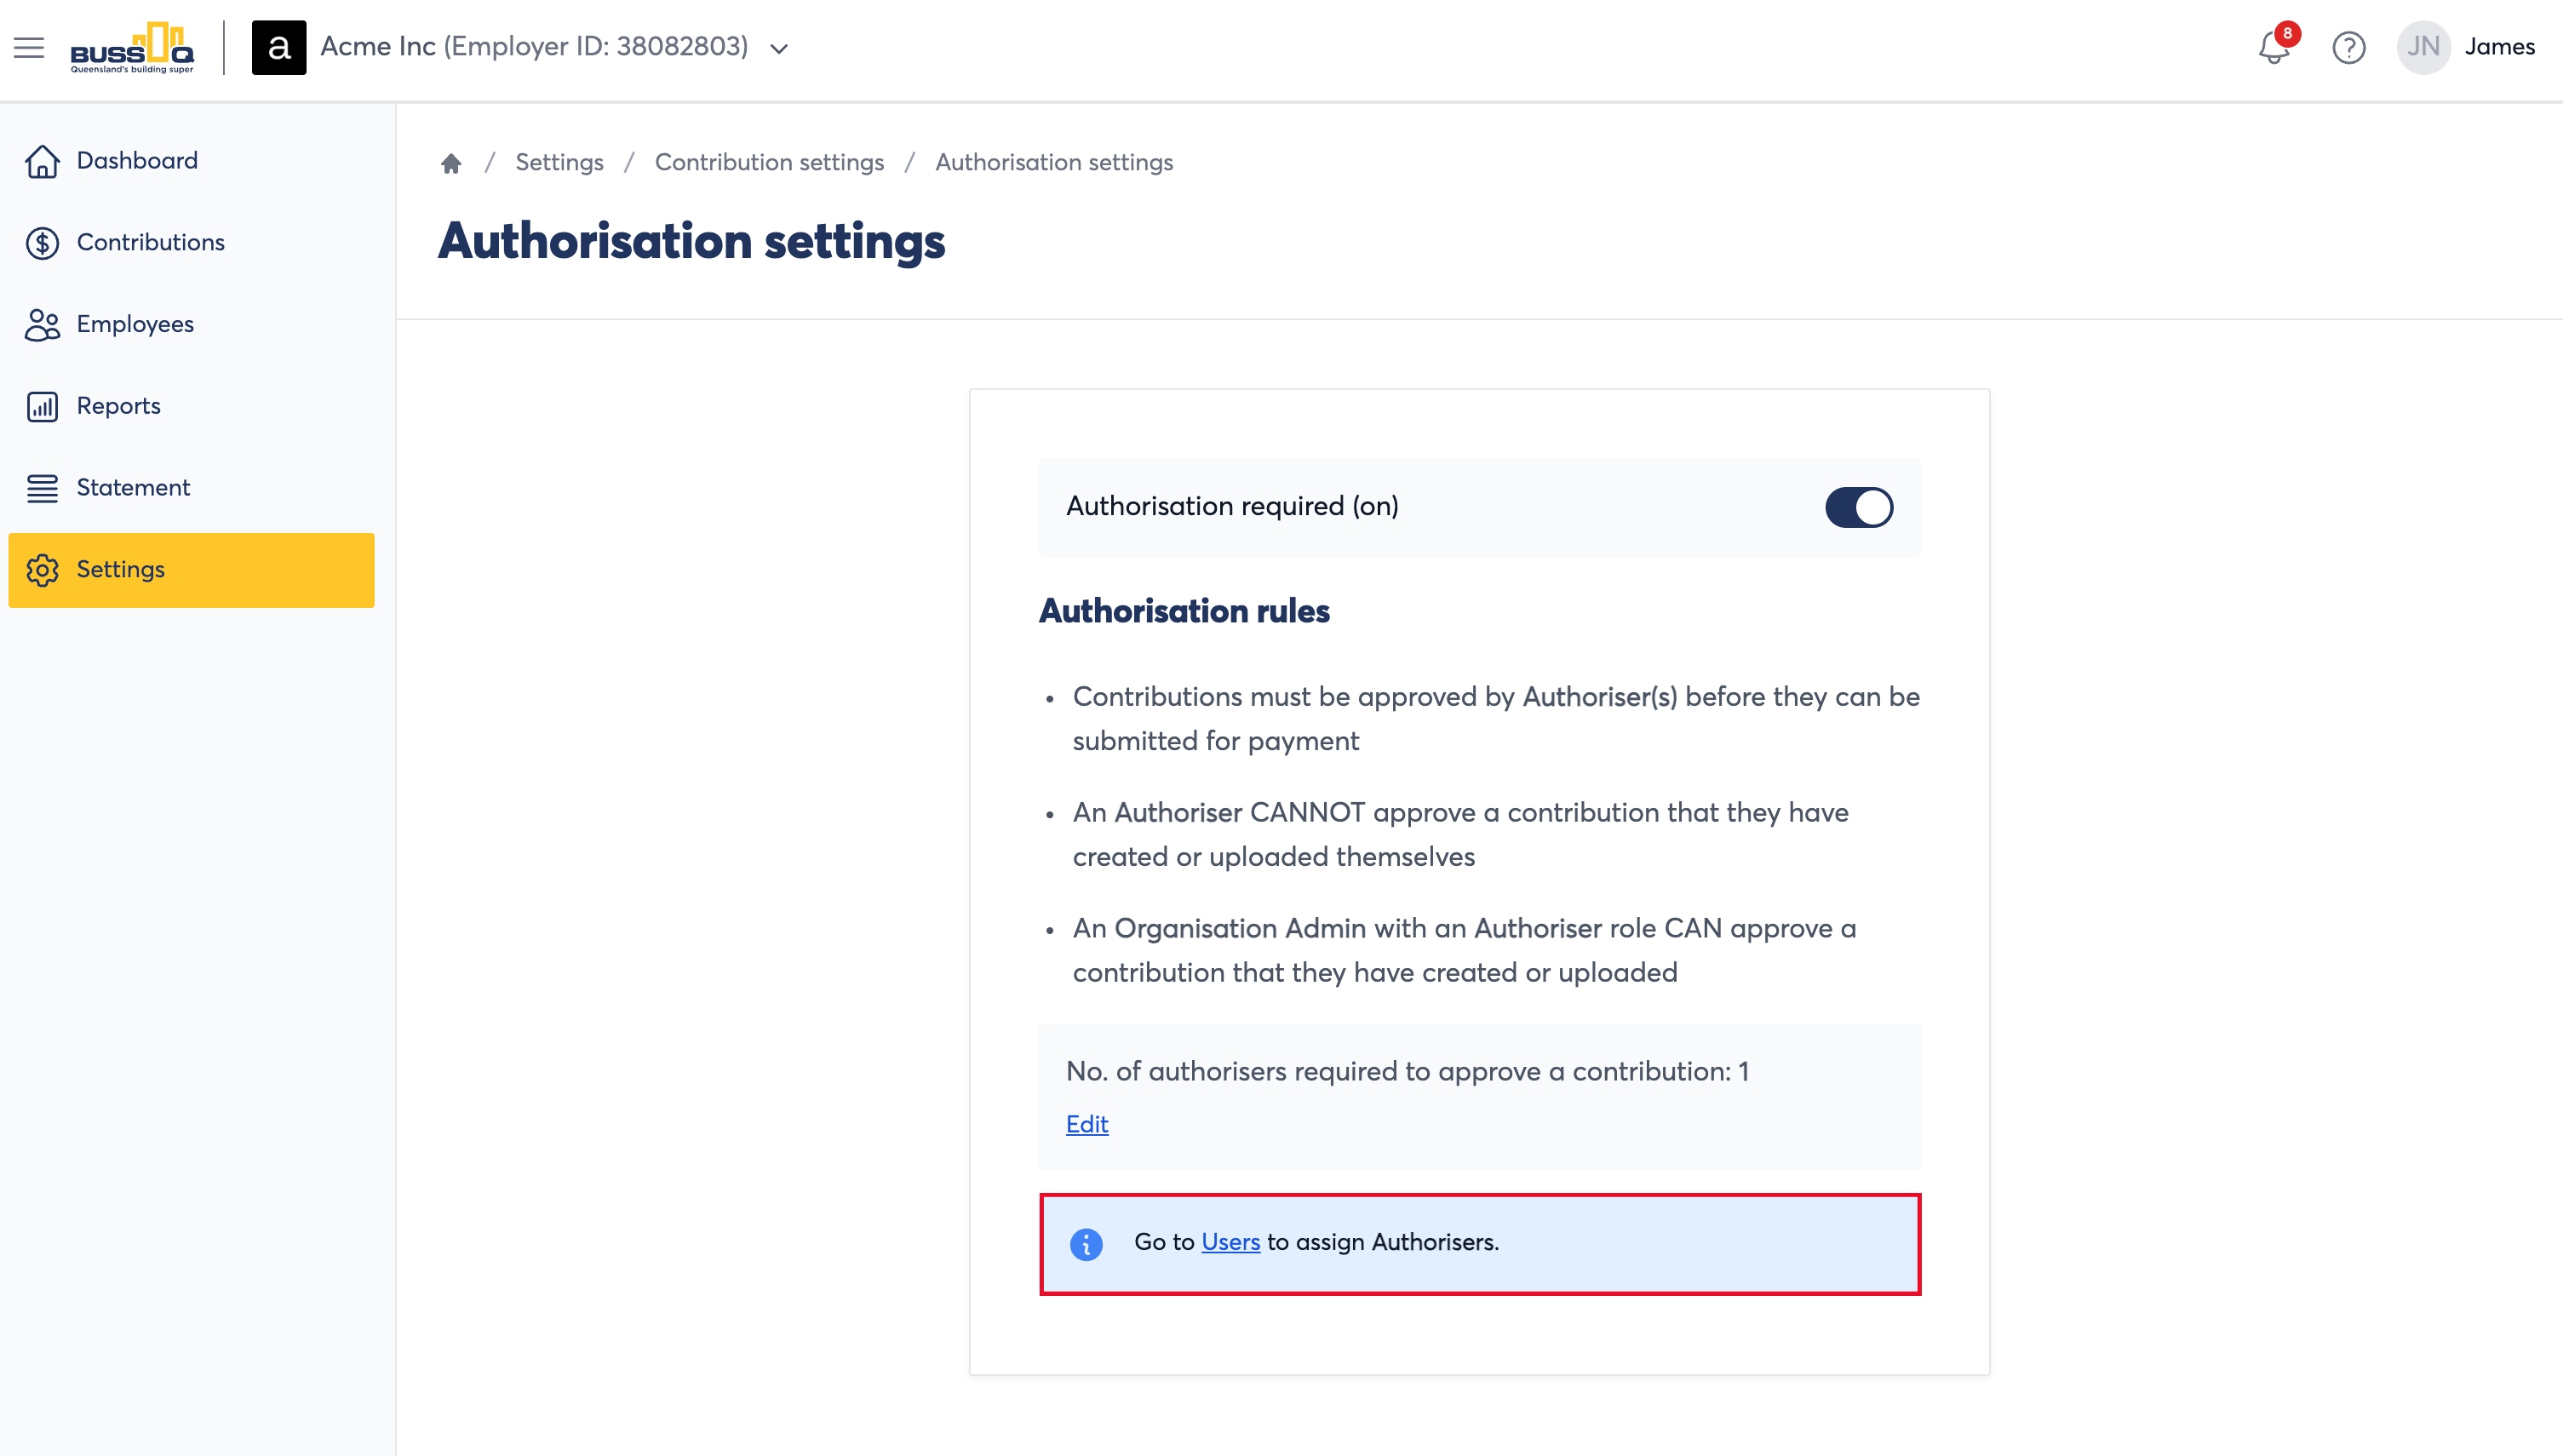The image size is (2563, 1456).
Task: Open the notifications bell
Action: click(2274, 47)
